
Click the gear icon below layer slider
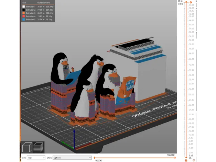[194, 160]
